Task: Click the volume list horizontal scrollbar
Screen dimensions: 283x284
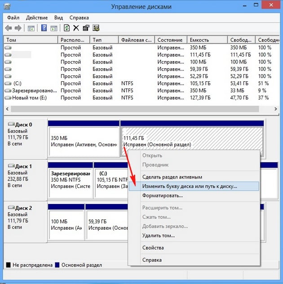Action: click(x=135, y=109)
